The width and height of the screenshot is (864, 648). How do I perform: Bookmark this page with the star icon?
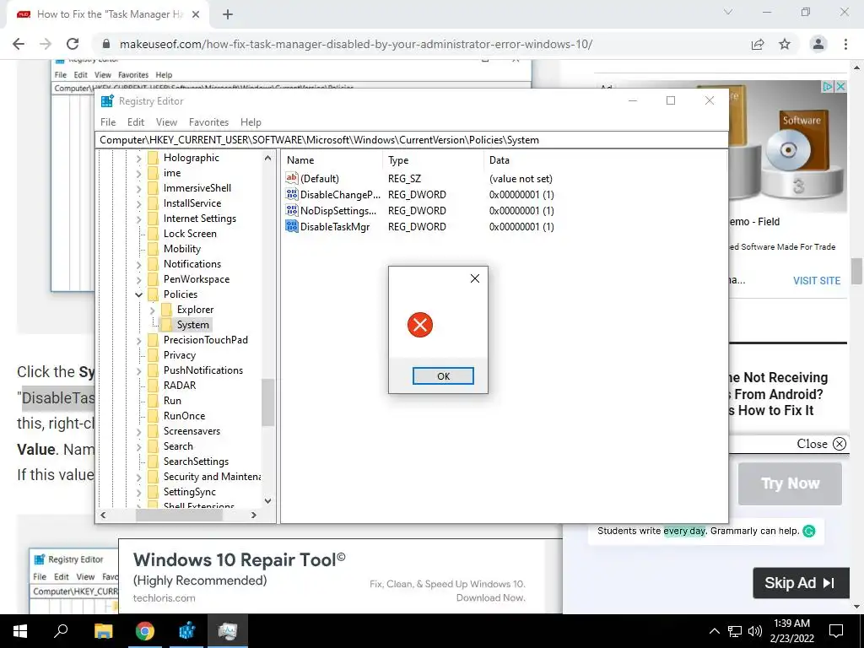[785, 44]
